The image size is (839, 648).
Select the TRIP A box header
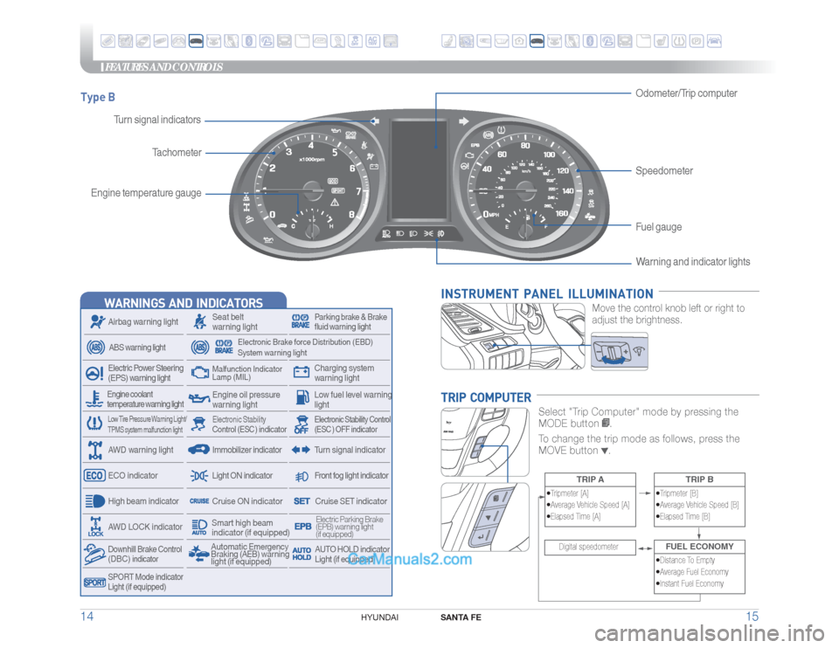pos(590,479)
